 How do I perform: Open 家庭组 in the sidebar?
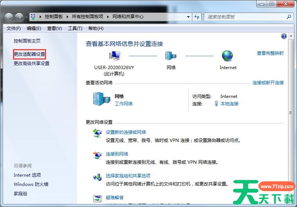(20, 194)
